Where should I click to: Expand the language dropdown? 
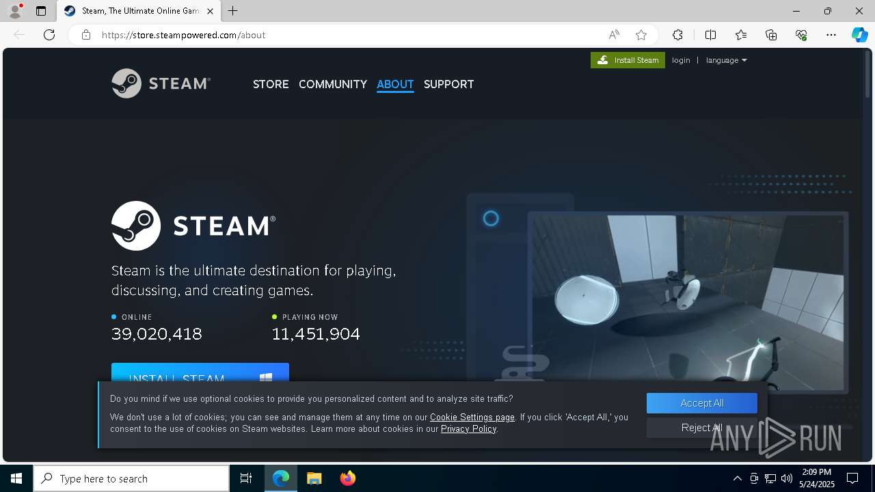click(726, 60)
